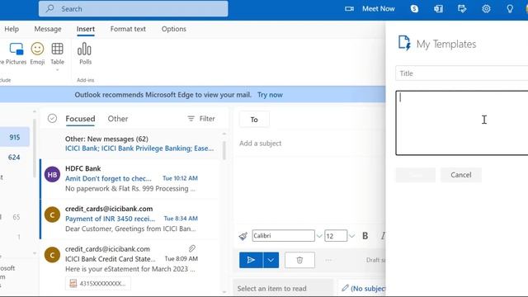Image resolution: width=528 pixels, height=297 pixels.
Task: Open the Format text tab
Action: pyautogui.click(x=128, y=29)
